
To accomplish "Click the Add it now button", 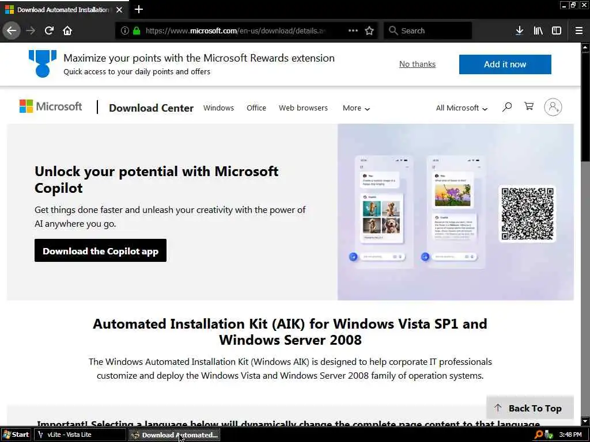I will 505,64.
